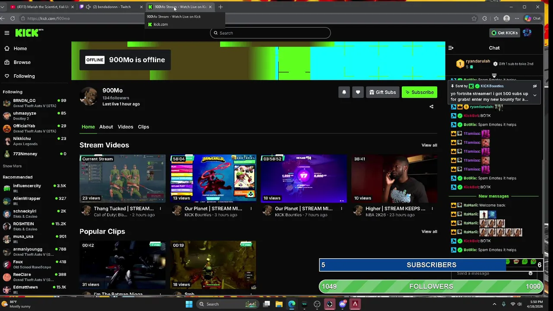Open the 00:19 clip thumbnail
Viewport: 553px width, 311px height.
click(x=213, y=265)
